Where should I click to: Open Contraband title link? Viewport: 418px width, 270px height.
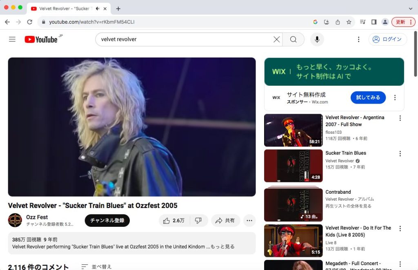(338, 192)
